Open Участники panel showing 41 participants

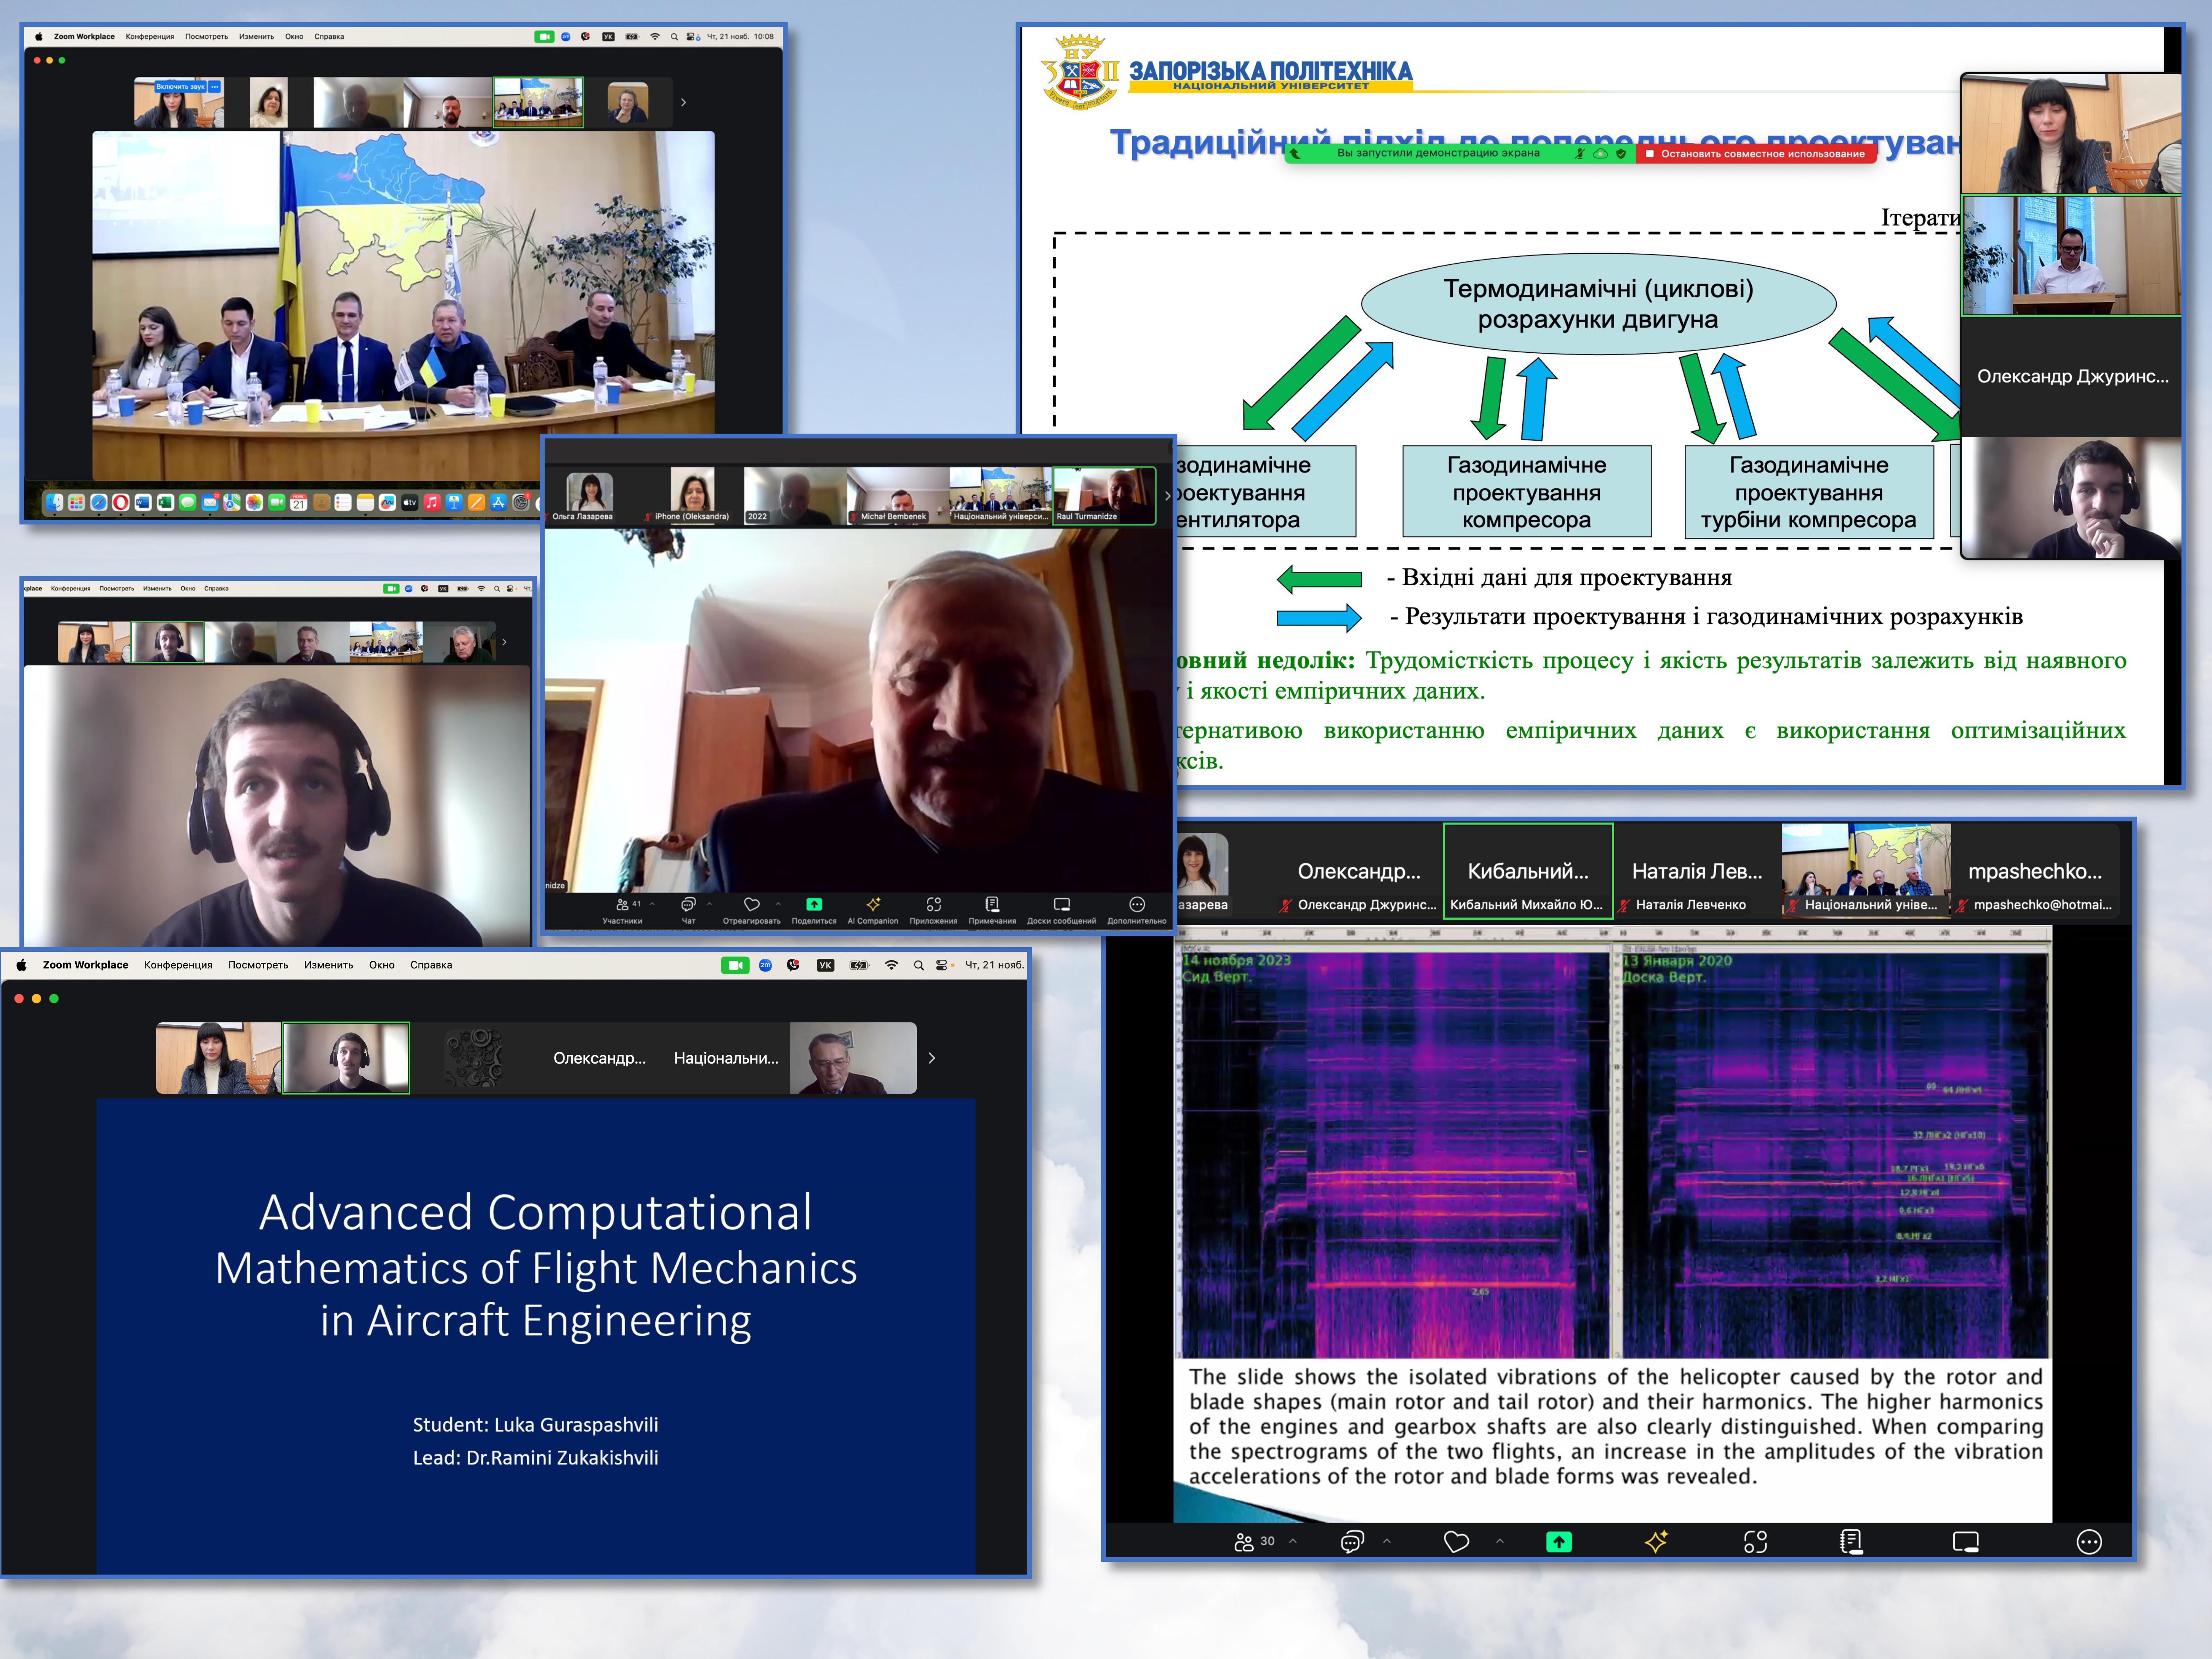click(623, 905)
